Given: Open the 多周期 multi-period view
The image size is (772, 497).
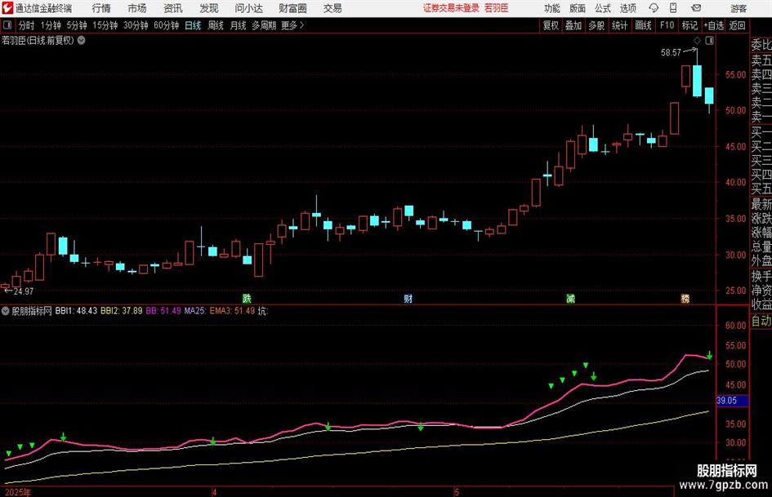Looking at the screenshot, I should (x=263, y=25).
